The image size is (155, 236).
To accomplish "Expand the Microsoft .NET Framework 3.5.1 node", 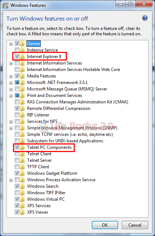I will [11, 83].
